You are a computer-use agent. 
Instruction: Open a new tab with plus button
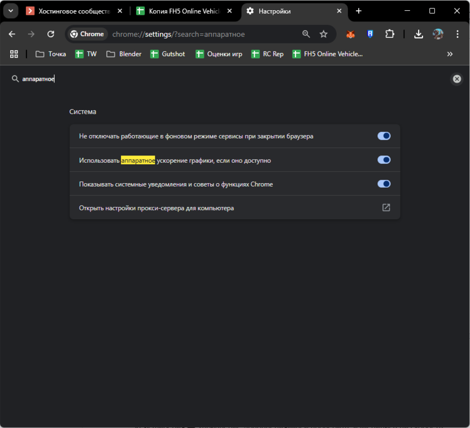point(359,11)
